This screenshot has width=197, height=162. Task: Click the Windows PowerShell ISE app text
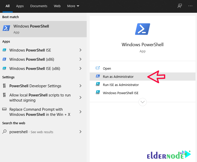pos(30,50)
